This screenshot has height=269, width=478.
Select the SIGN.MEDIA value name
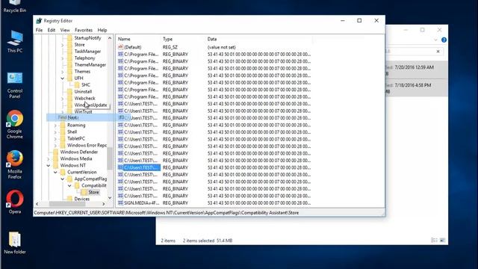point(141,202)
